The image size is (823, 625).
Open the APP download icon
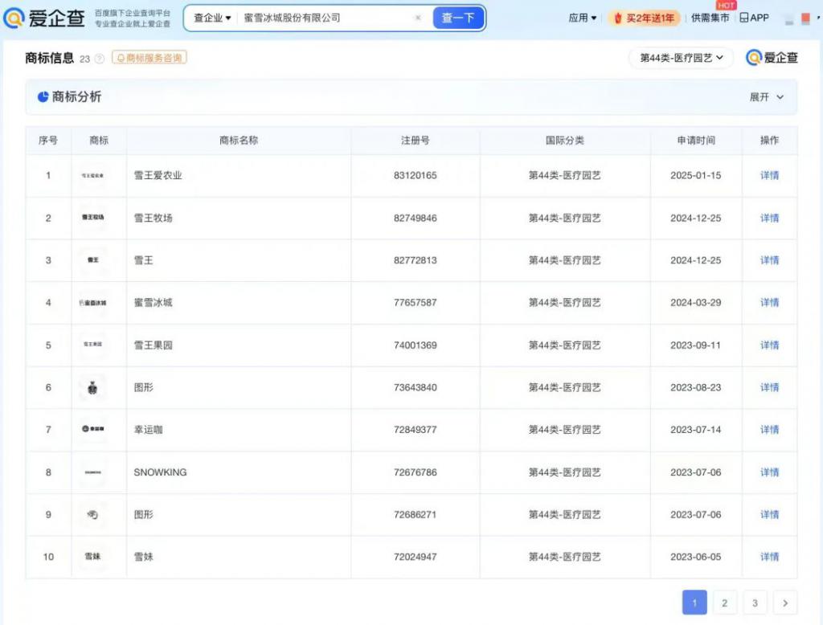point(754,18)
